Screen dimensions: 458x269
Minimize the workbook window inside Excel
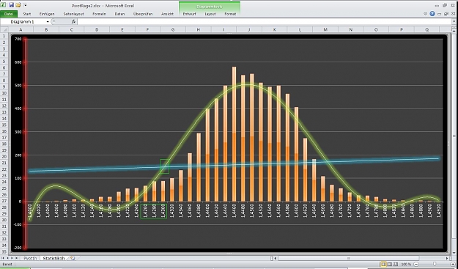440,14
